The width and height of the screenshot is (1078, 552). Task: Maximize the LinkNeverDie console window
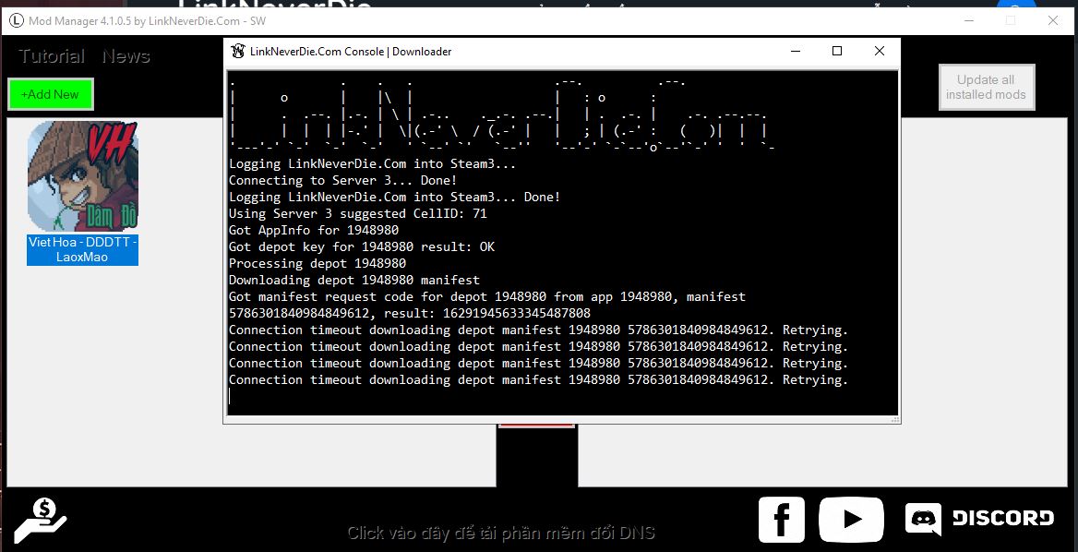pos(837,52)
